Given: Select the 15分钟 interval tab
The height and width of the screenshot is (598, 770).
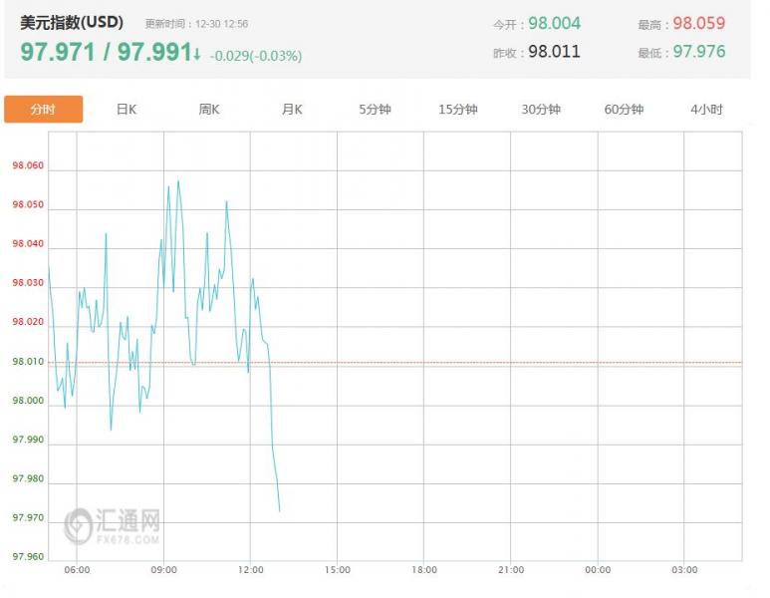Looking at the screenshot, I should pos(457,110).
